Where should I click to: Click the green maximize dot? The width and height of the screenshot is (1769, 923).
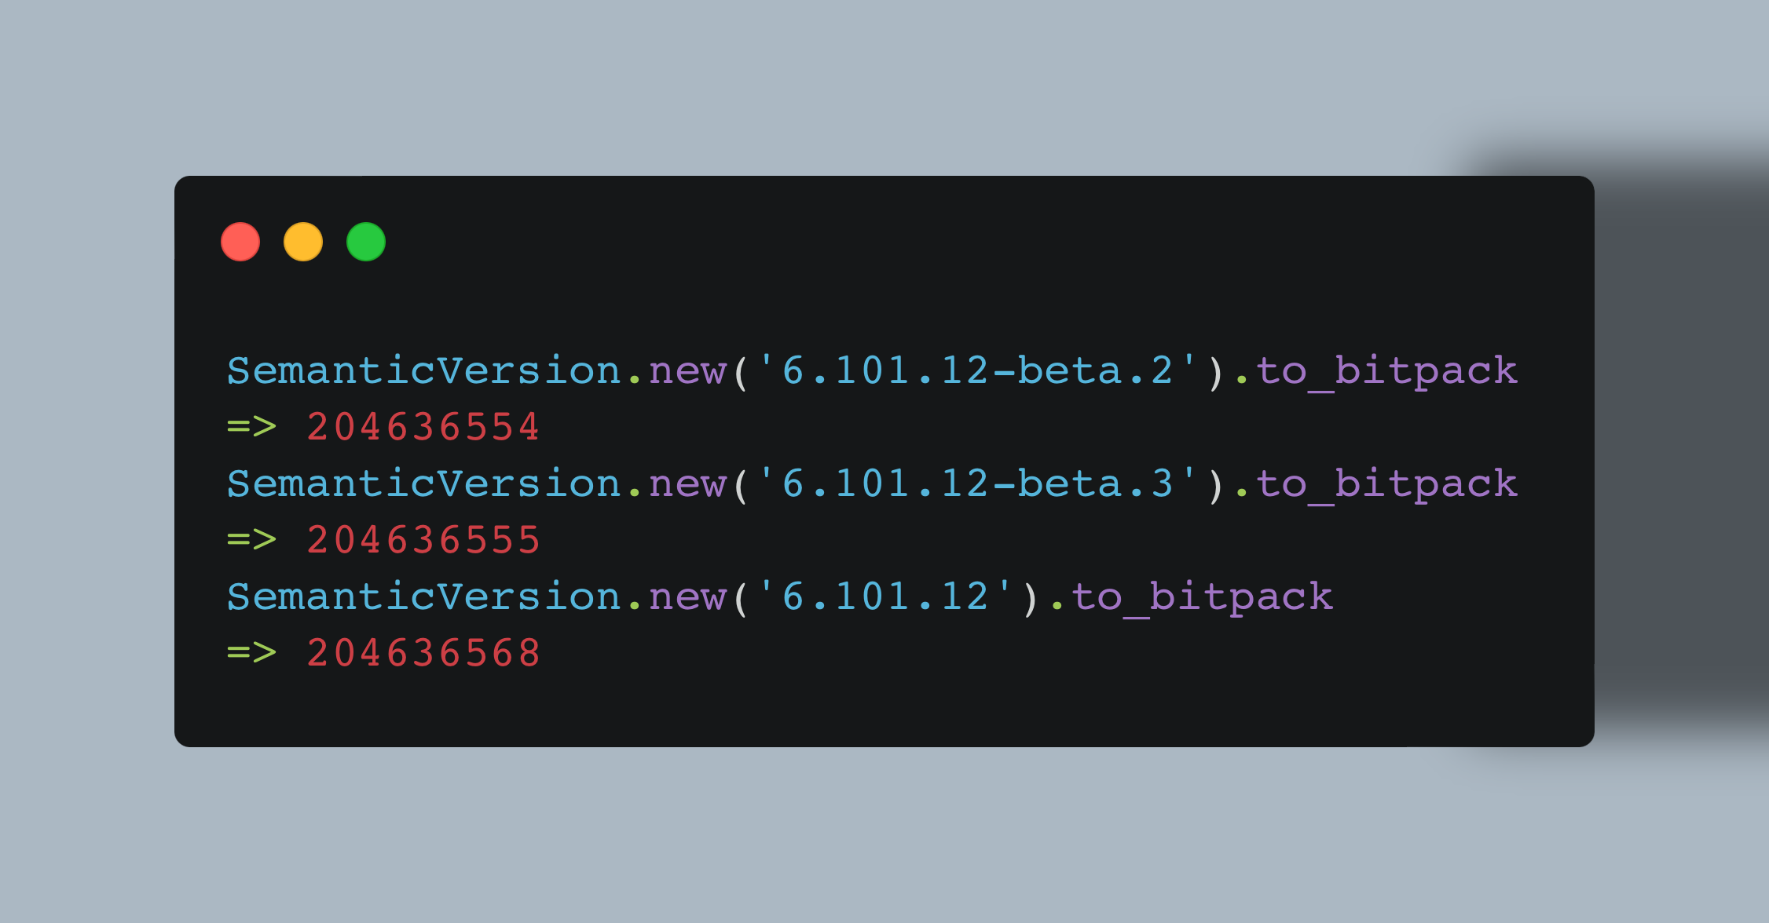[366, 242]
